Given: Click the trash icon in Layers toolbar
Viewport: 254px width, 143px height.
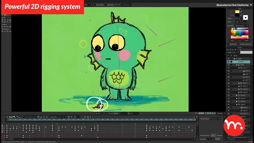Looking at the screenshot, I should [x=235, y=50].
